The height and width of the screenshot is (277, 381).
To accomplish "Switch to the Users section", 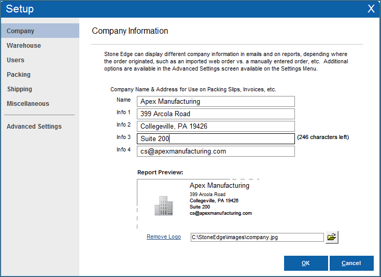I will click(16, 60).
